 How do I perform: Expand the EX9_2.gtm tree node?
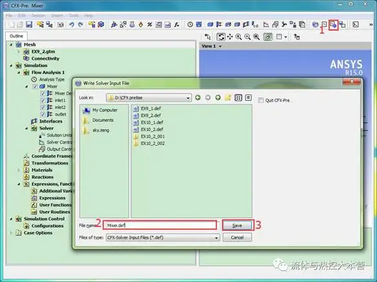19,52
